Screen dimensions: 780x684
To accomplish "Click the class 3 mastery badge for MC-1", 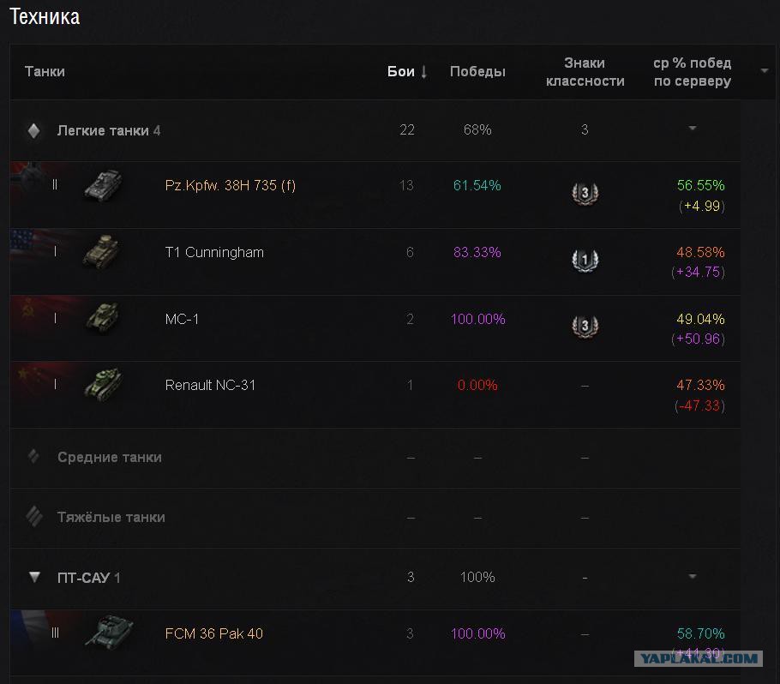I will (x=585, y=326).
